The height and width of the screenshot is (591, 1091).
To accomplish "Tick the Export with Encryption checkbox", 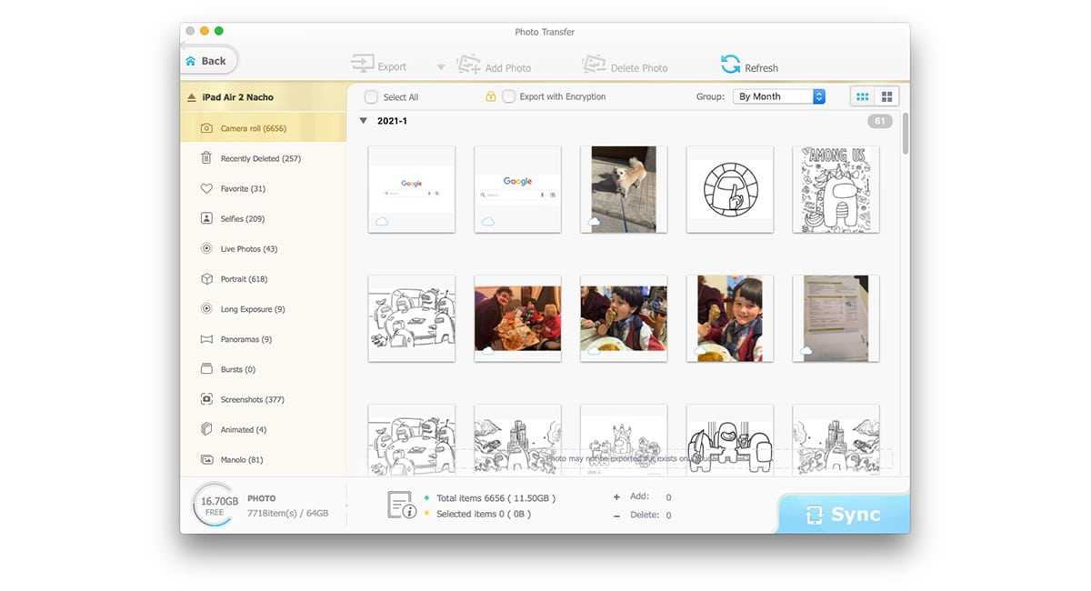I will point(509,96).
